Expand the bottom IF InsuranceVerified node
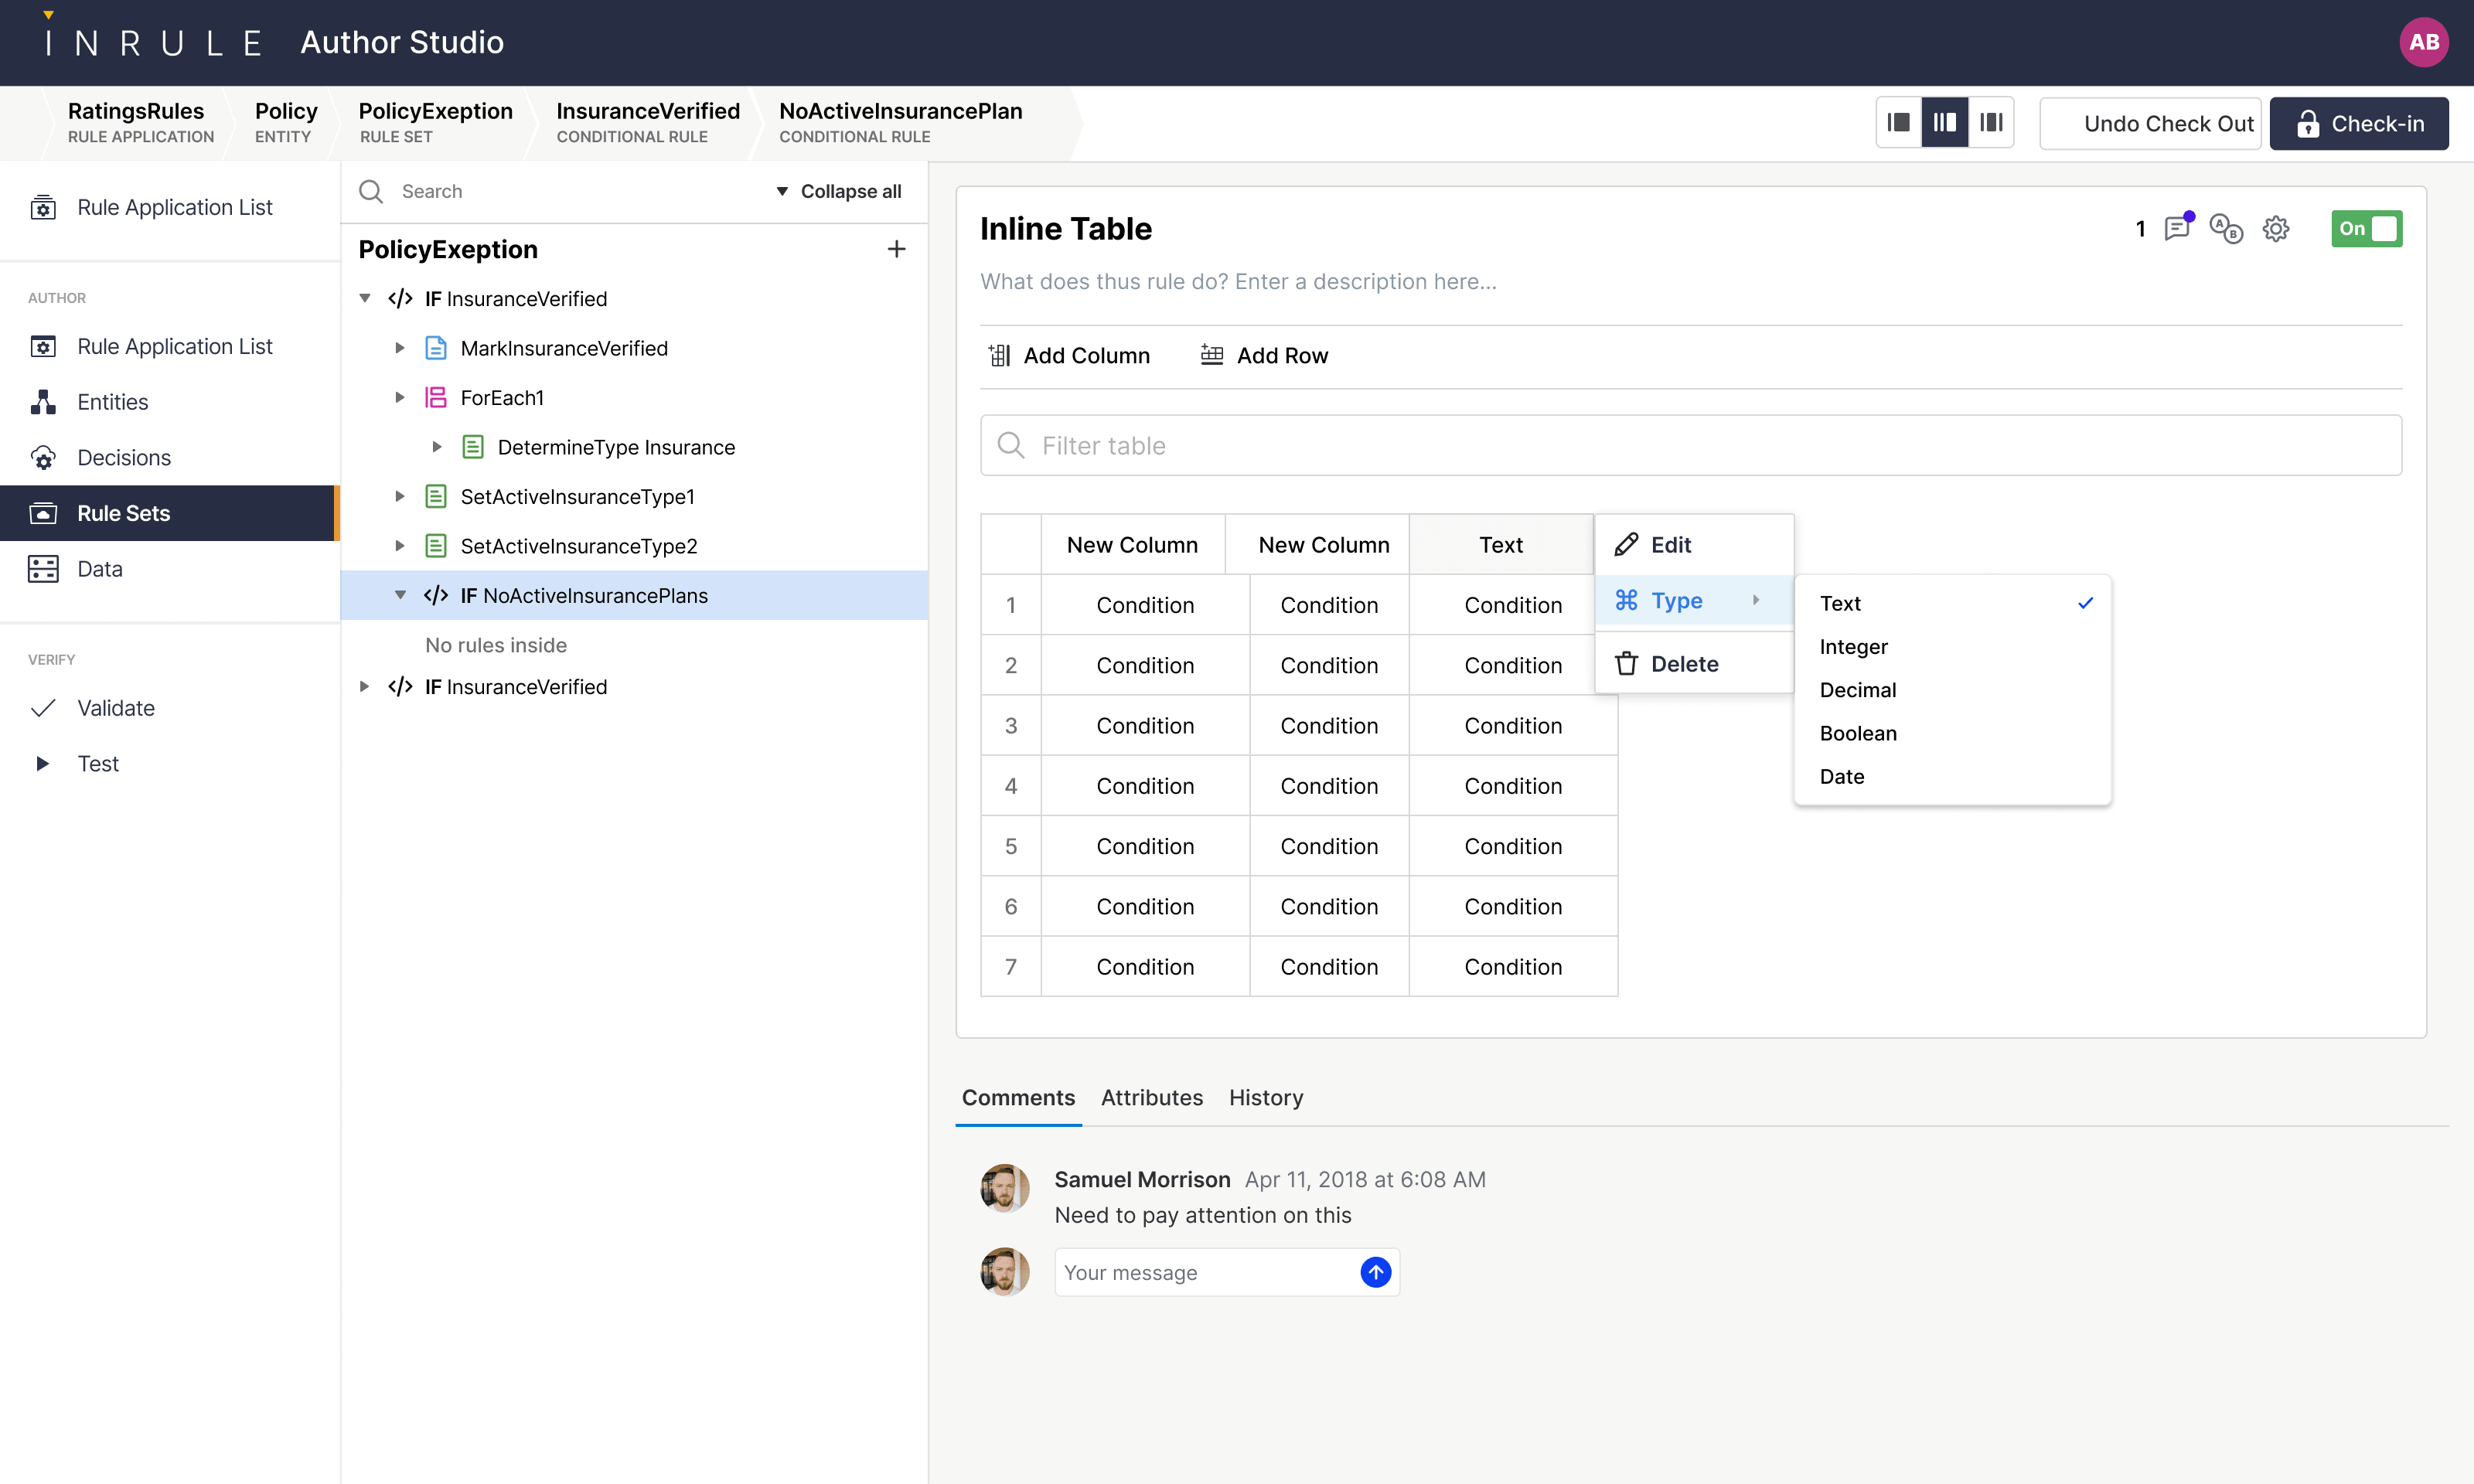 tap(365, 687)
